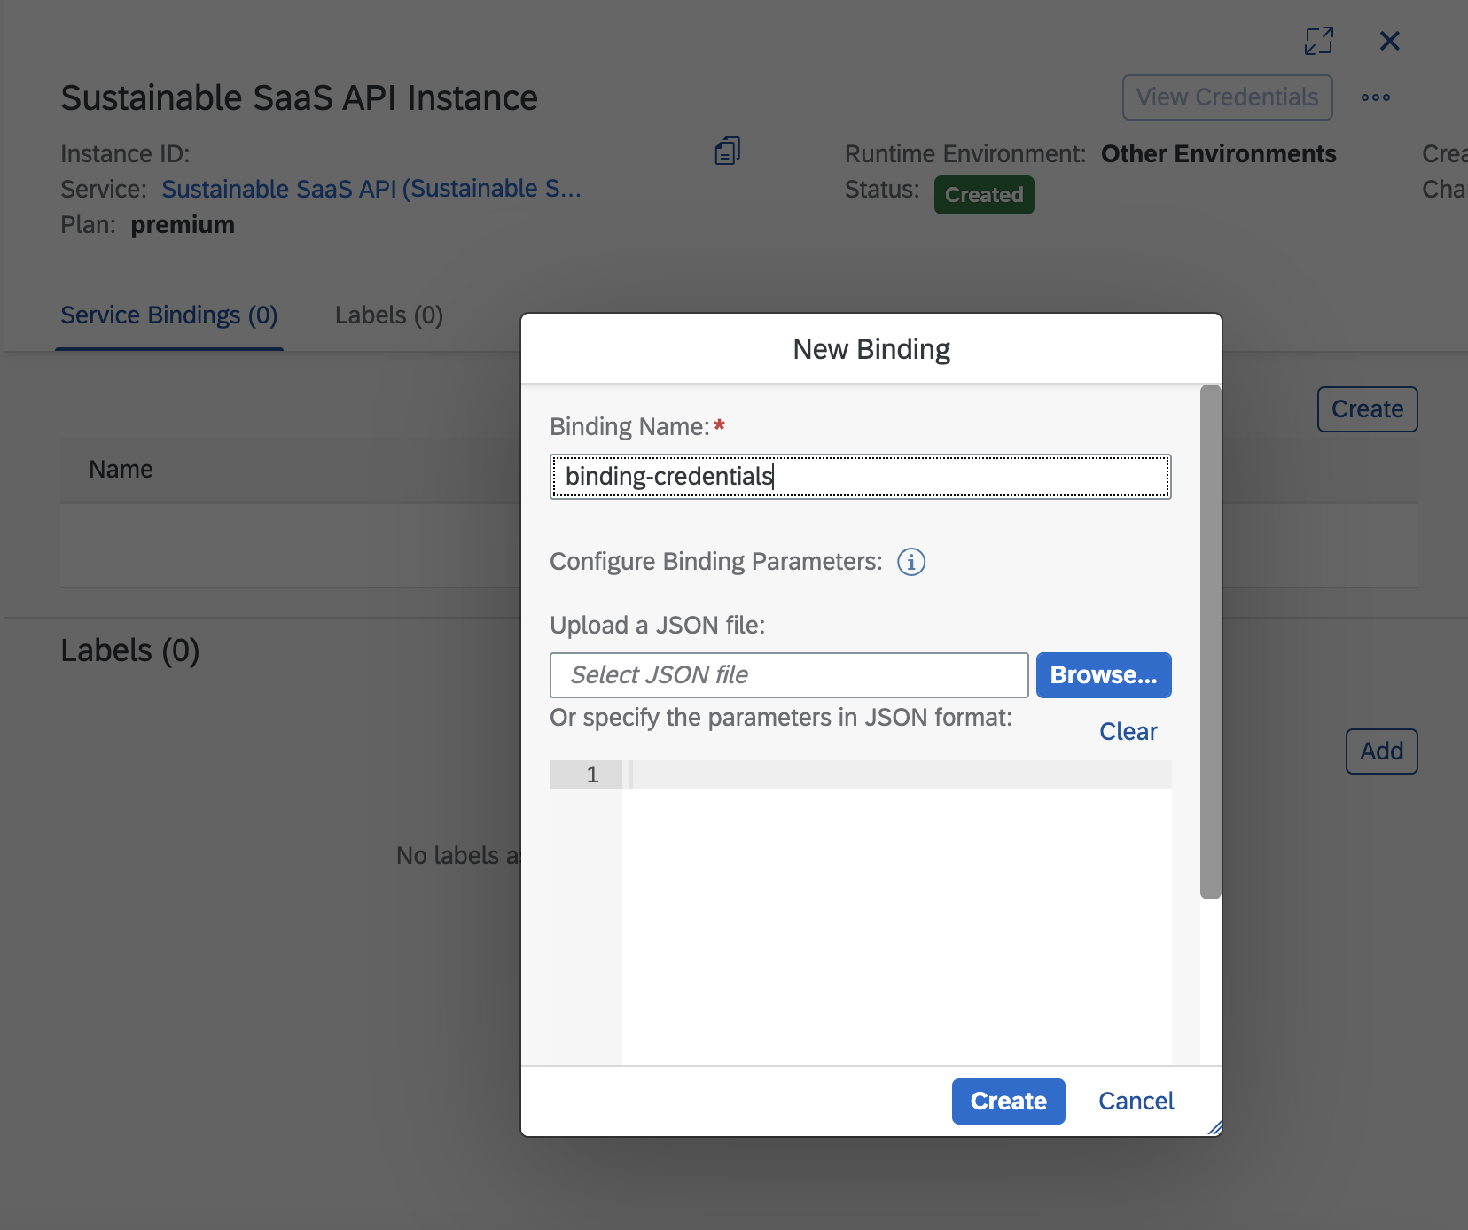The image size is (1468, 1230).
Task: Click the Labels (0) section heading
Action: click(x=130, y=650)
